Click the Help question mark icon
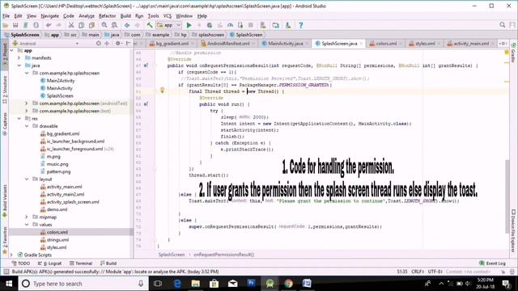This screenshot has height=291, width=518. [300, 25]
